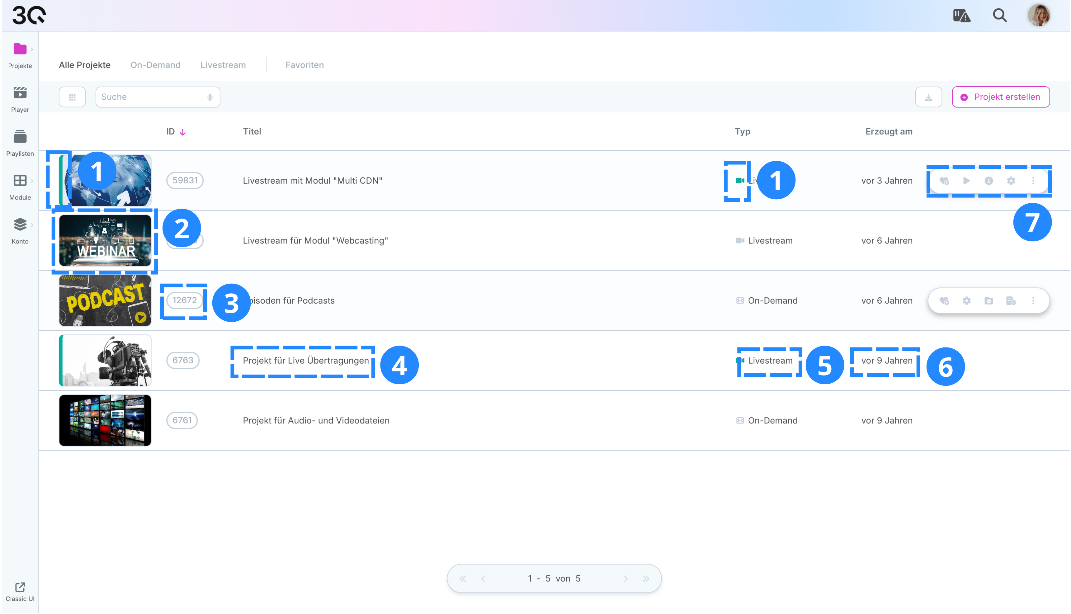
Task: Open settings gear for project 59831
Action: tap(1011, 181)
